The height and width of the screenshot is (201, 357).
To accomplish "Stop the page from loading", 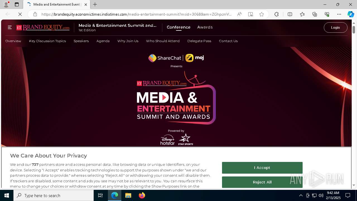I will coord(20,14).
